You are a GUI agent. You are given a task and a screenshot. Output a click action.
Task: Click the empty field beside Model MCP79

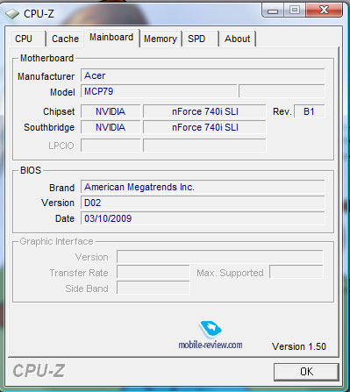282,91
